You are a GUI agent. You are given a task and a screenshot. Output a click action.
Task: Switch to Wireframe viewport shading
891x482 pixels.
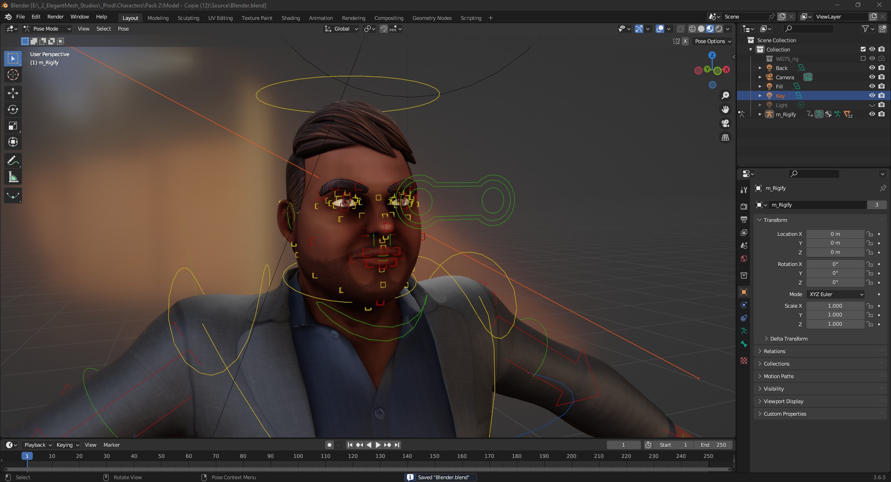click(x=692, y=29)
